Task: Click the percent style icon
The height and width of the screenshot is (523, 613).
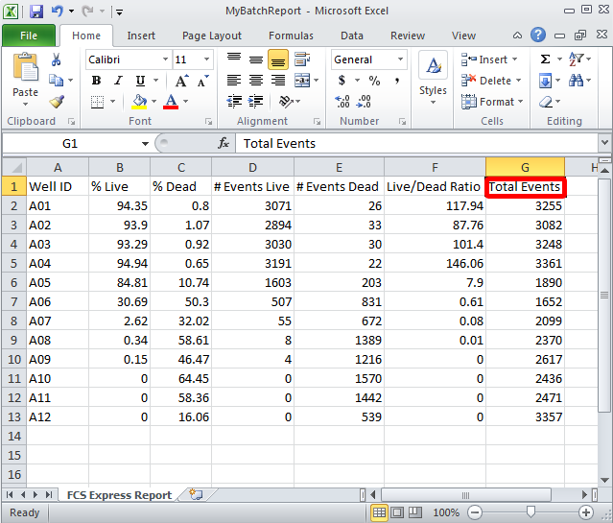Action: 374,81
